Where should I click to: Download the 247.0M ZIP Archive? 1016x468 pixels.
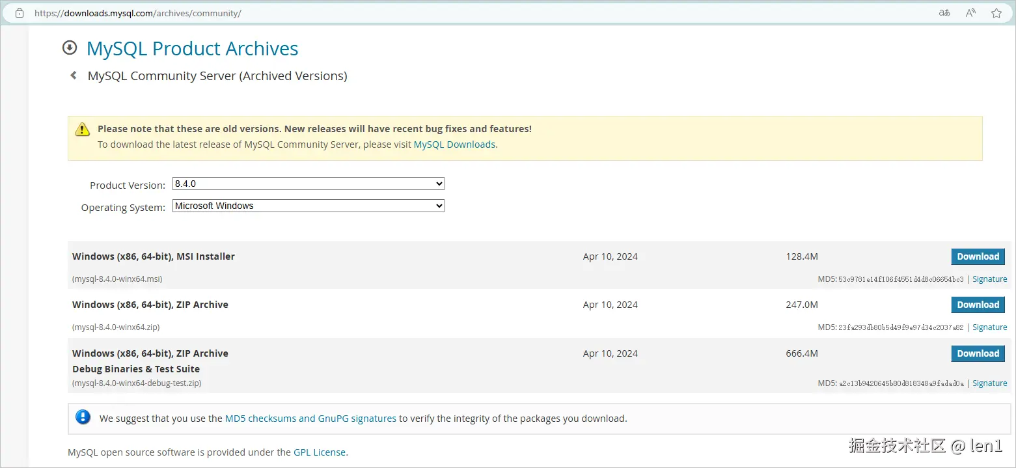click(978, 305)
